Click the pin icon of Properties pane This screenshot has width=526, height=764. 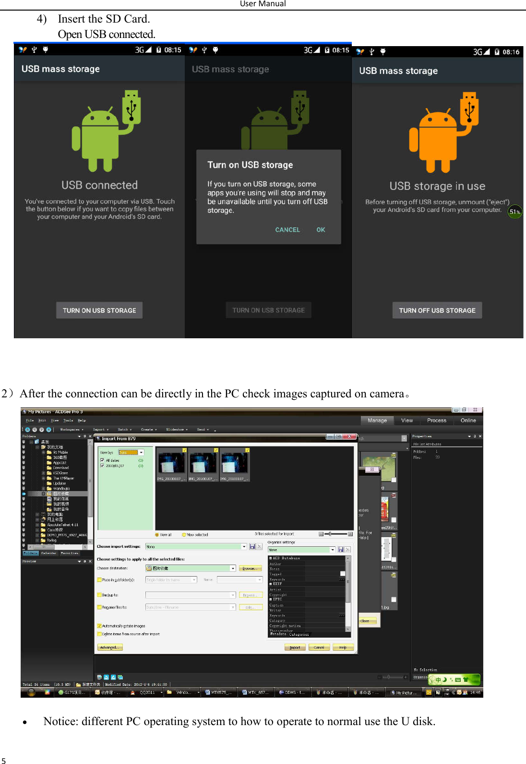point(475,436)
